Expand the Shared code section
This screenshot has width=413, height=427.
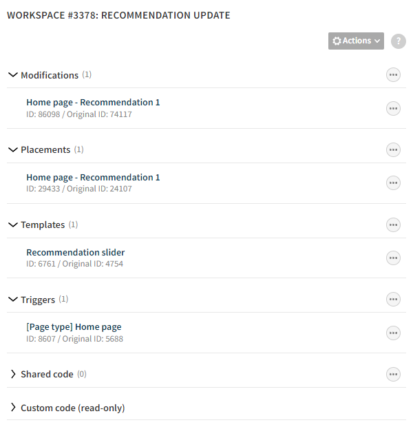(x=13, y=374)
